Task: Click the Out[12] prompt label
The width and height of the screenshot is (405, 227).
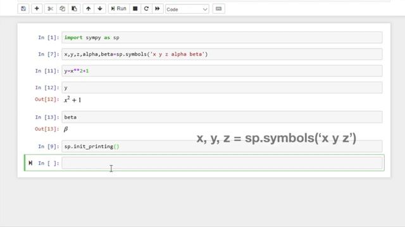Action: (47, 100)
